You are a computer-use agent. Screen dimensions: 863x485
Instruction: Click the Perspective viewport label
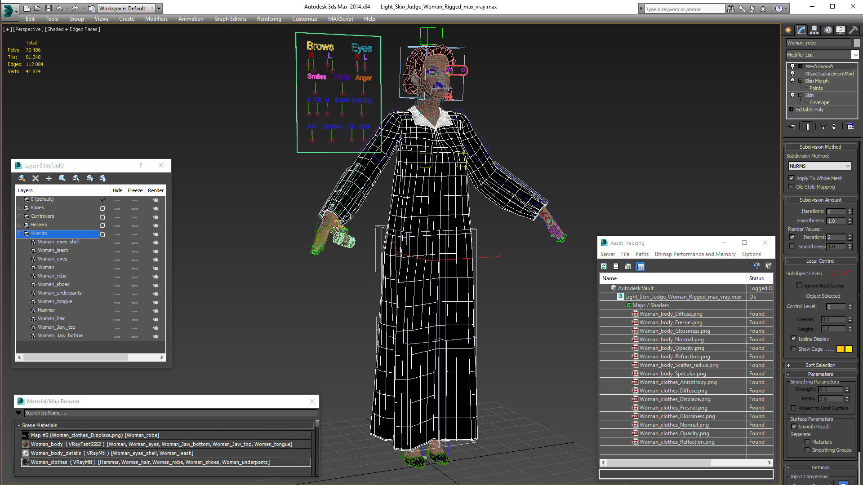(x=28, y=29)
